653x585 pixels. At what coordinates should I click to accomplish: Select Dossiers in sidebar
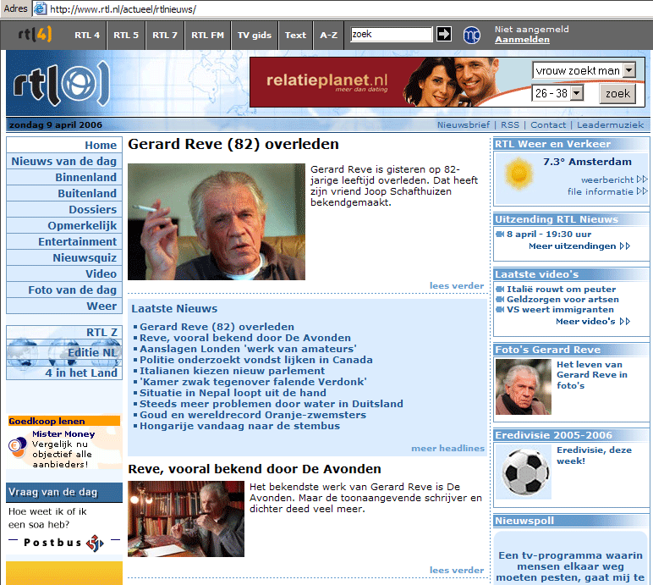pos(64,209)
